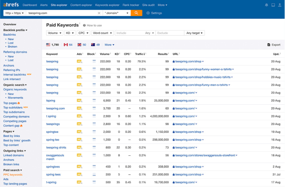
Task: Open the CPC filter dropdown
Action: point(83,33)
